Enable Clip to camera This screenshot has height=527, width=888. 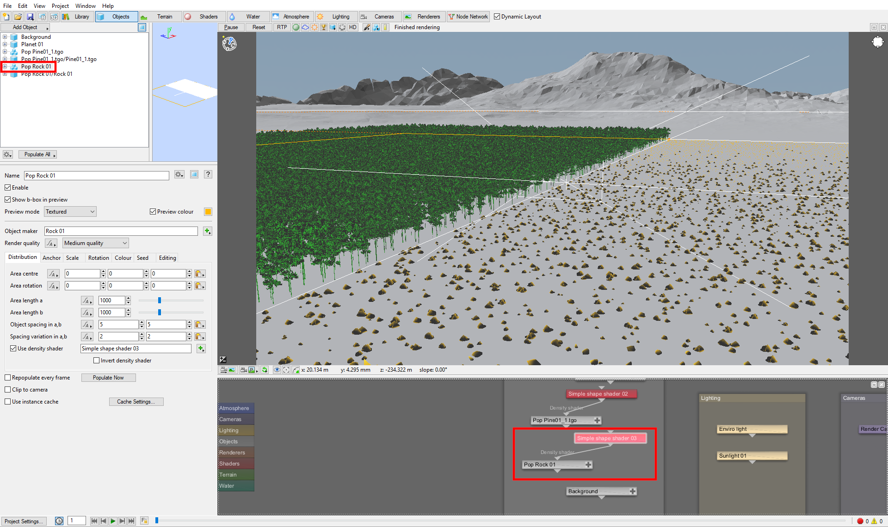click(x=7, y=390)
